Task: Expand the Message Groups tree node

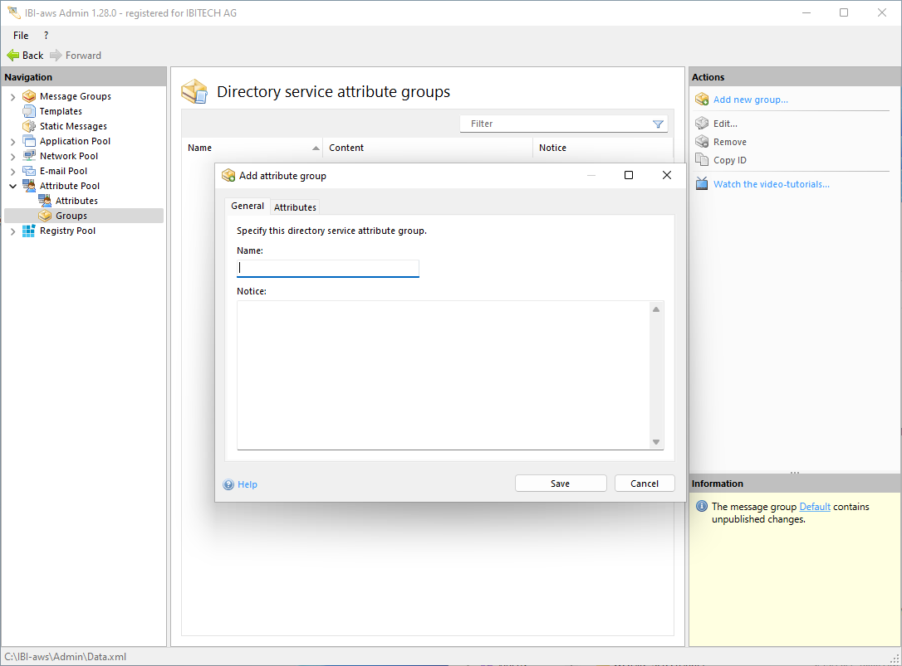Action: 12,97
